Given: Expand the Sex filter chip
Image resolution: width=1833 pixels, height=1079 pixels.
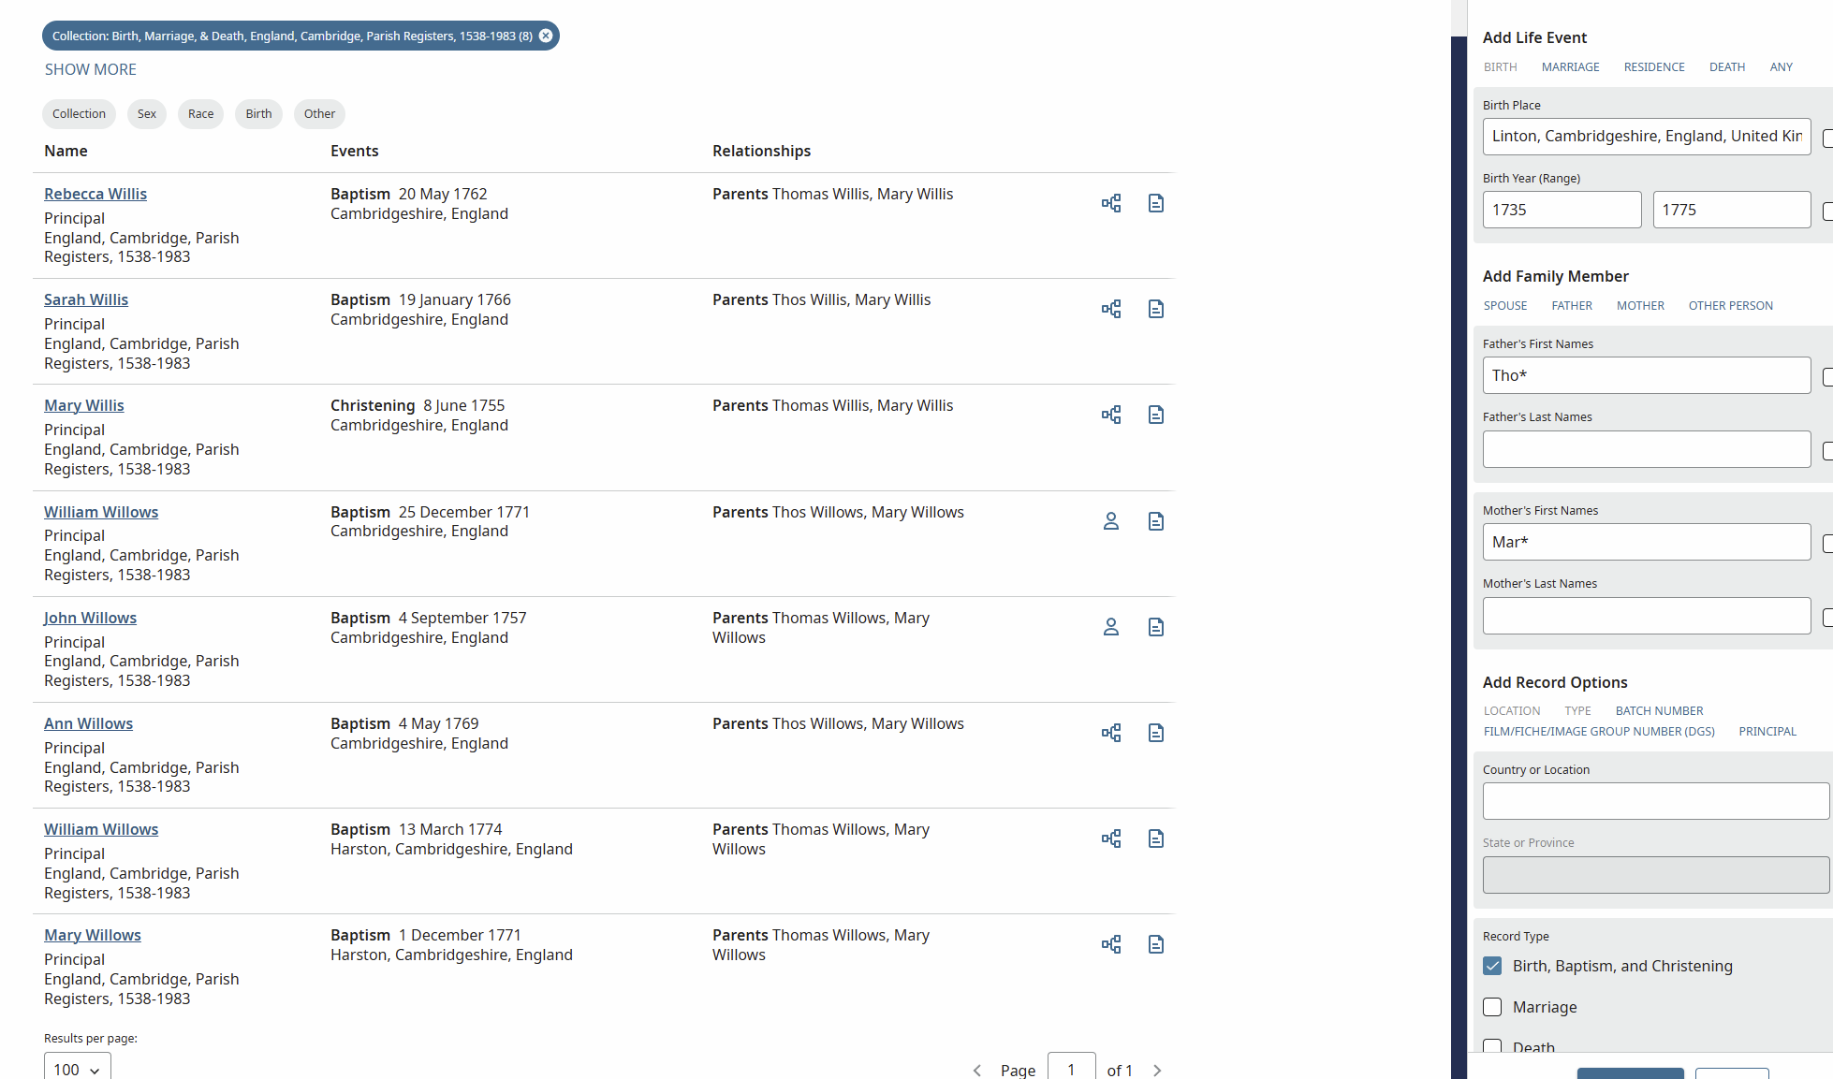Looking at the screenshot, I should (146, 114).
